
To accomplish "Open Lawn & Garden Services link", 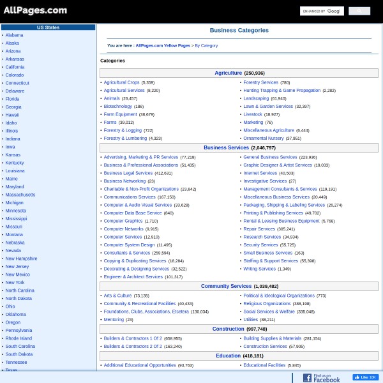I will coord(268,106).
